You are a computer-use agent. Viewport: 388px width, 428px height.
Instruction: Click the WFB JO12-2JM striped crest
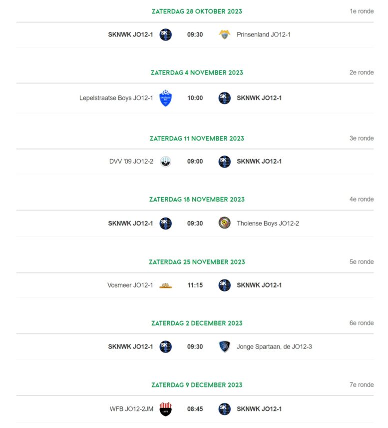(165, 409)
